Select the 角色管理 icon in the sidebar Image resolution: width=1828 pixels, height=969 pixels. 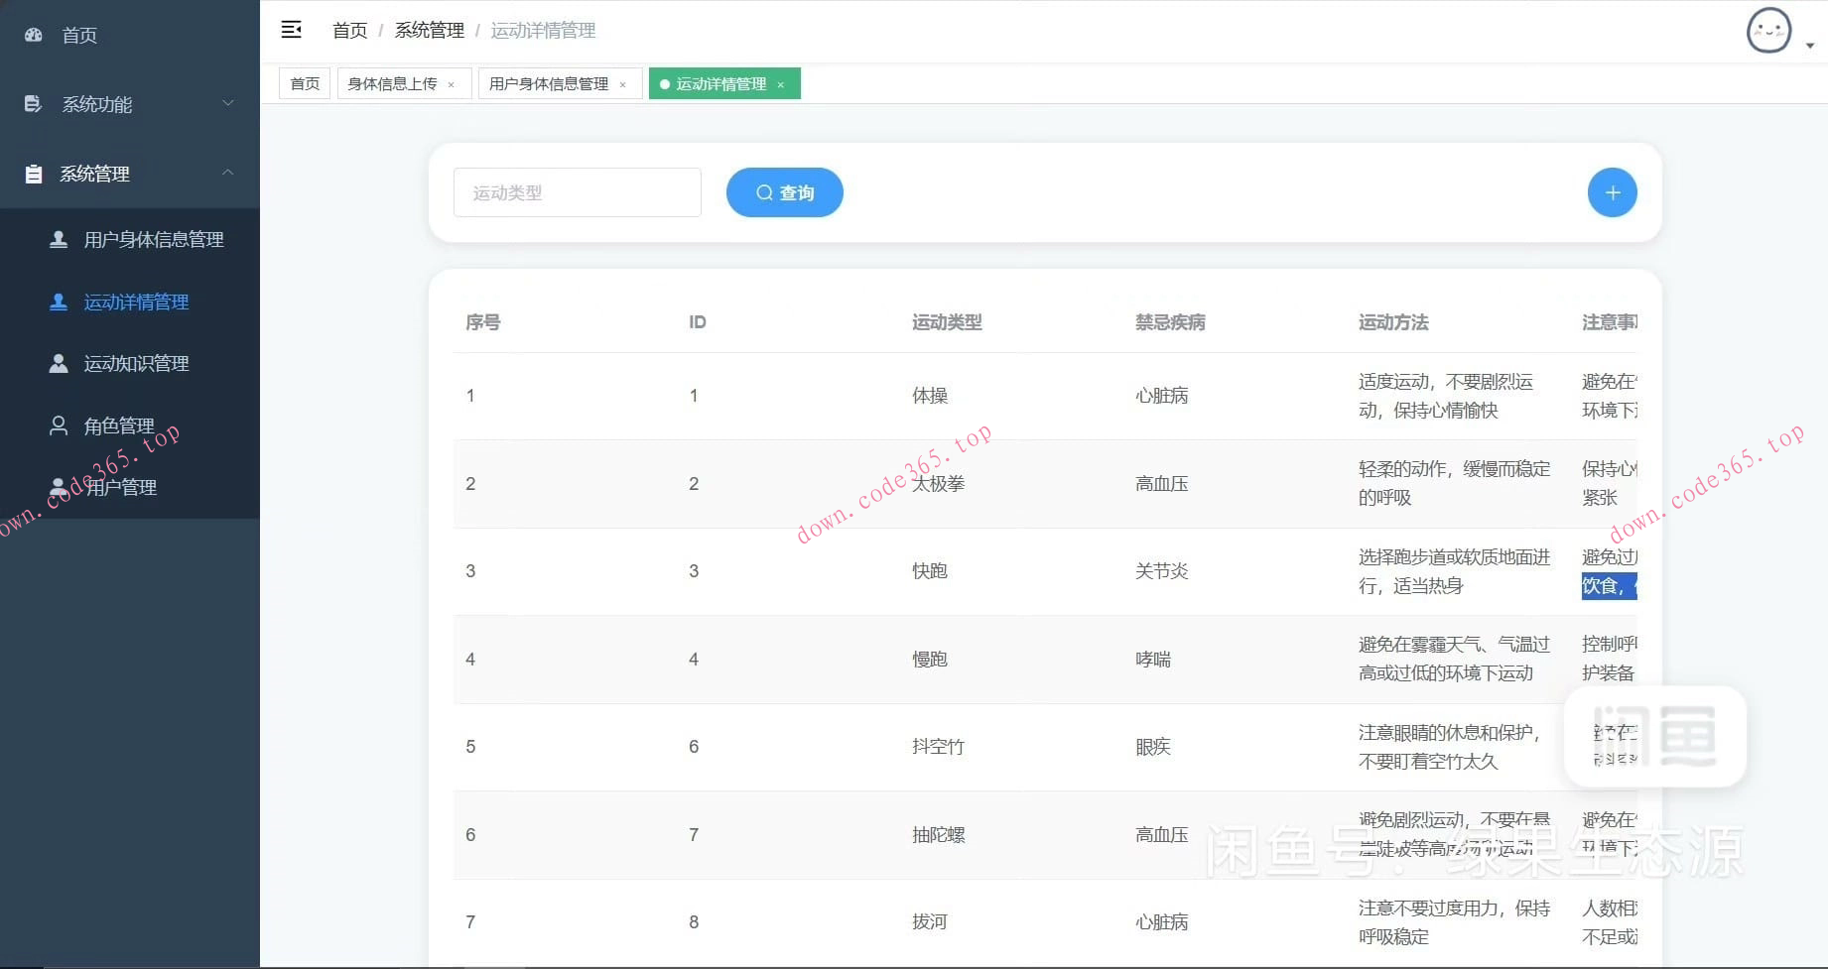point(58,425)
